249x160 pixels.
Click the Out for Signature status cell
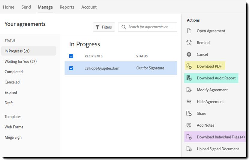click(150, 68)
